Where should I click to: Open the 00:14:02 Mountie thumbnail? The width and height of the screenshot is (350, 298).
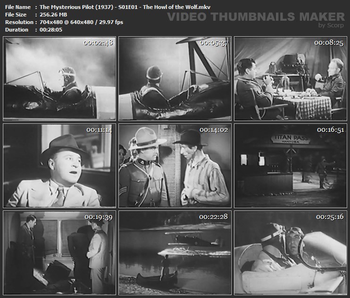coord(175,166)
